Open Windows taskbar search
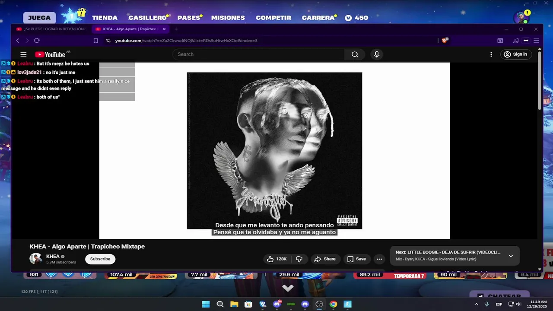553x311 pixels. point(220,304)
